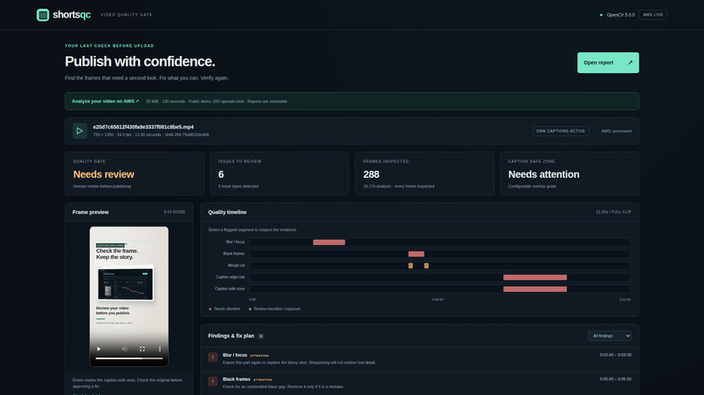
Task: Click the 0:02.00 – 0:03.00 timestamp
Action: [615, 355]
